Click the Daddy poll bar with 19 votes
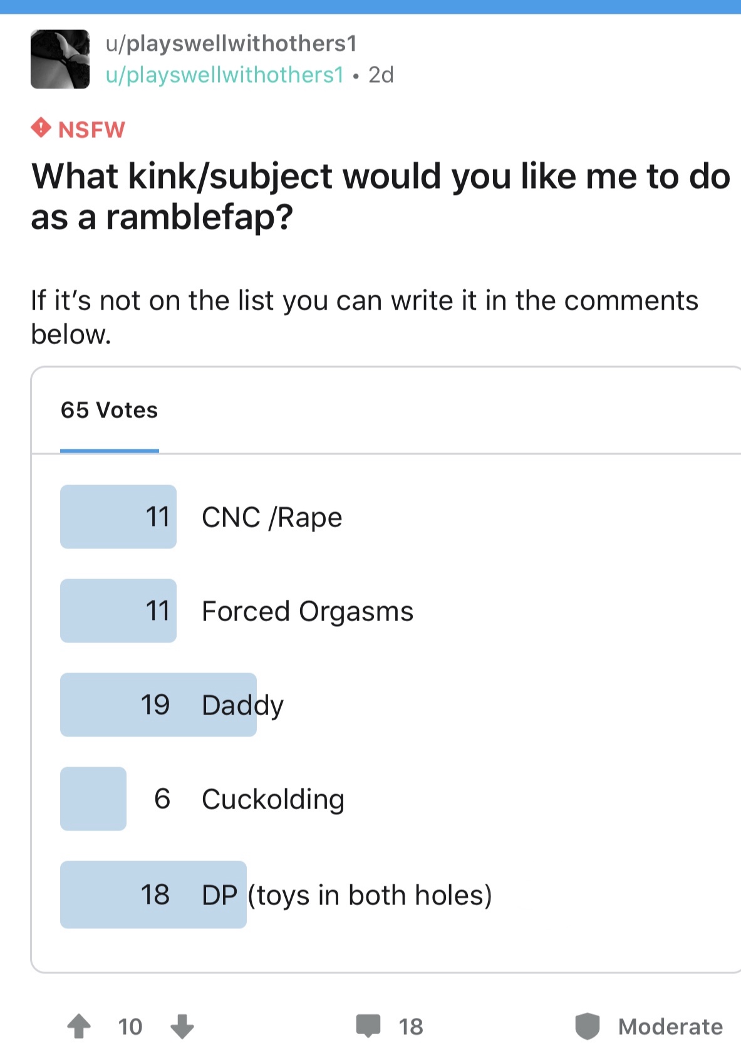This screenshot has height=1053, width=741. [158, 705]
